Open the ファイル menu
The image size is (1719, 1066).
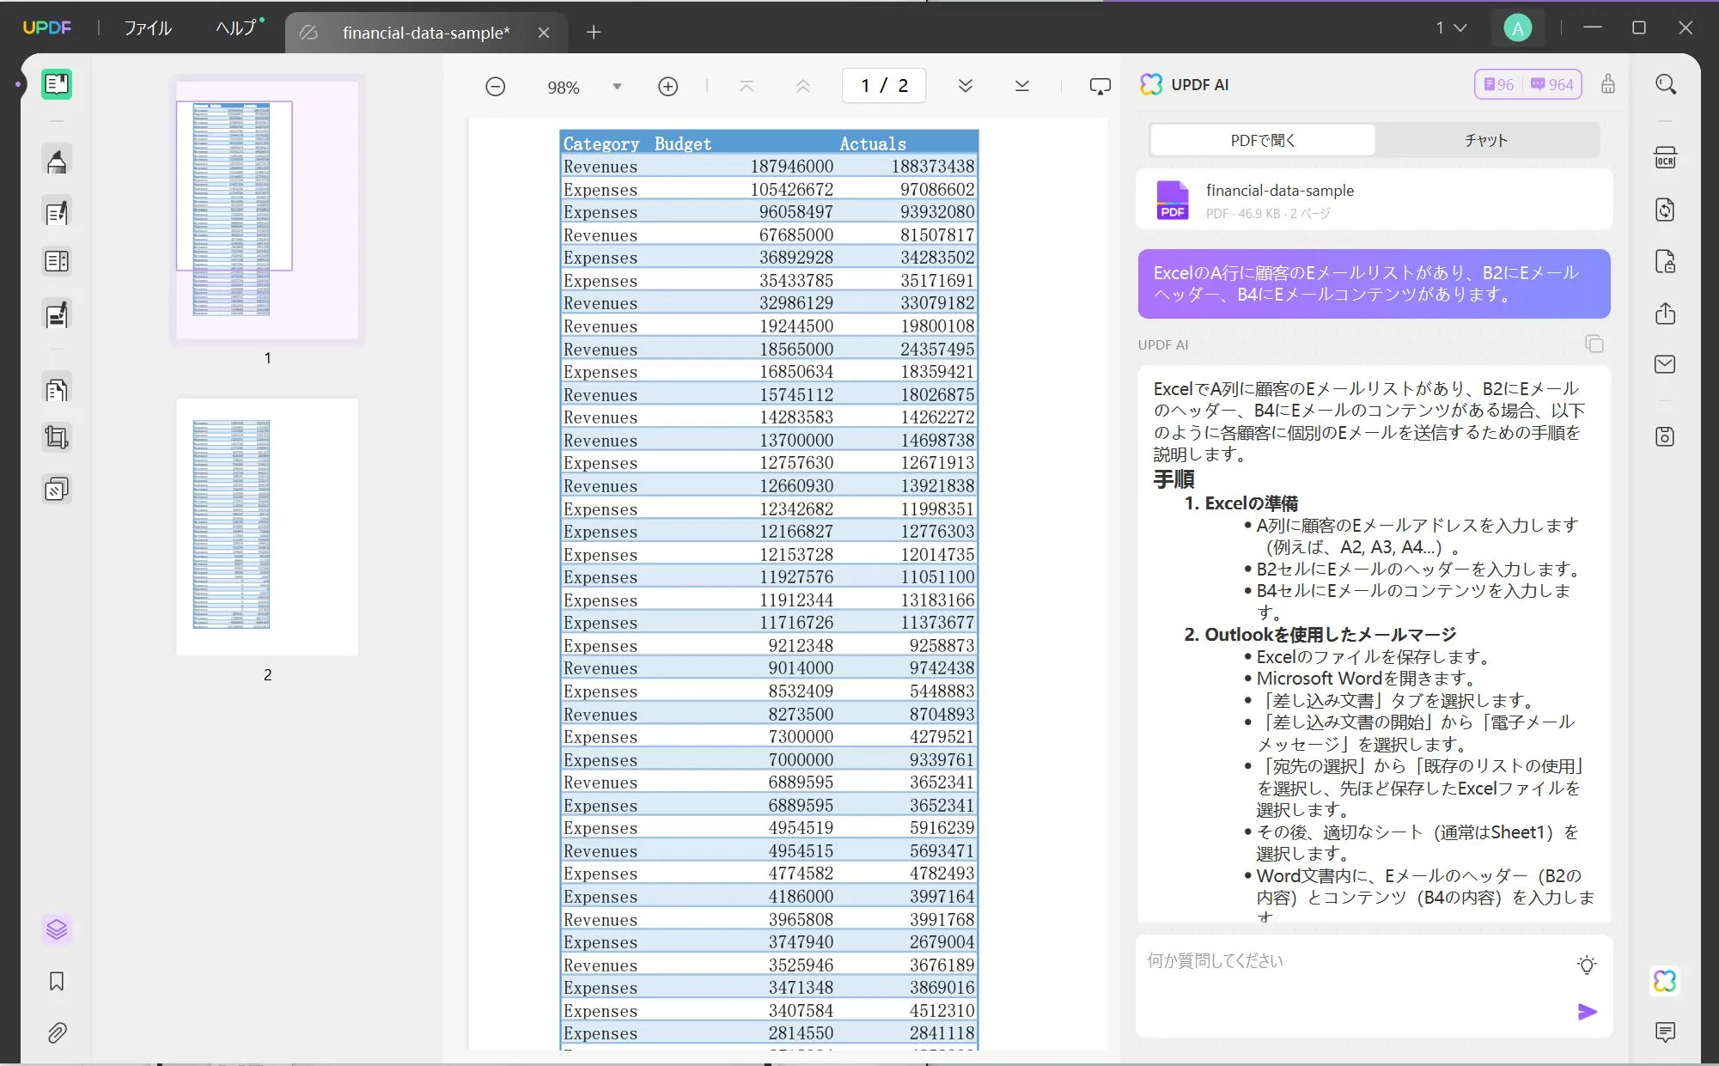[x=148, y=28]
